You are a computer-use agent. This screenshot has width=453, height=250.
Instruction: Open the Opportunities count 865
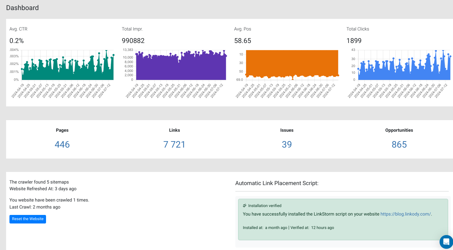pyautogui.click(x=399, y=145)
